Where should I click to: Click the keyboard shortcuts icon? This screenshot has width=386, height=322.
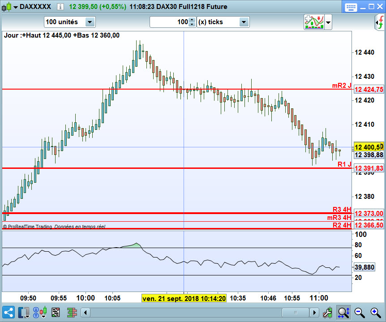pos(351,7)
